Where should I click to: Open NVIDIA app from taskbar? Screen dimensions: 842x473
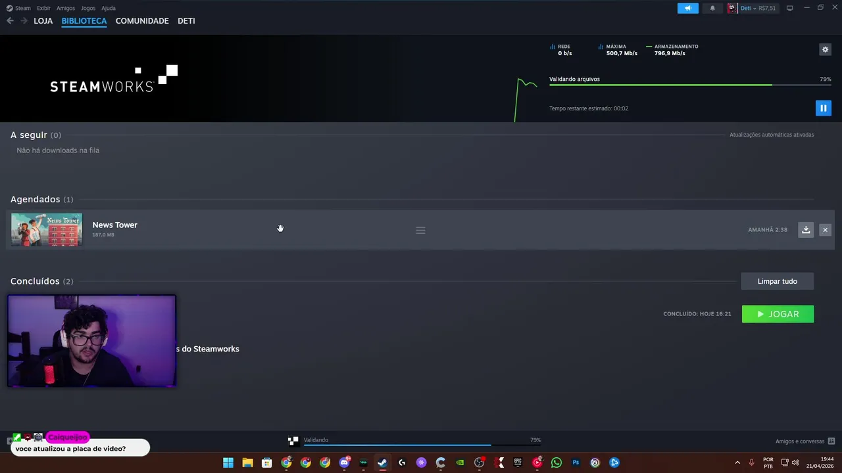pyautogui.click(x=460, y=462)
